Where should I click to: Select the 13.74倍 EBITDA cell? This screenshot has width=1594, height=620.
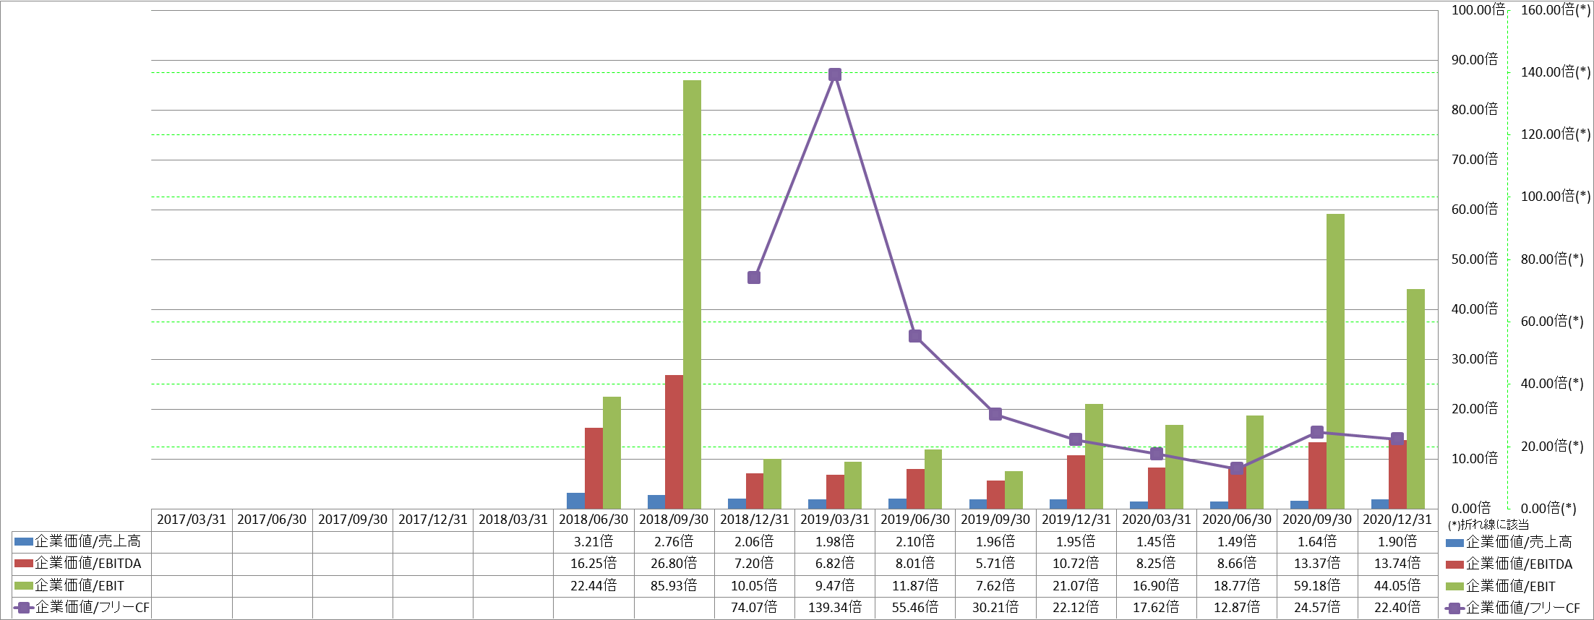1397,564
